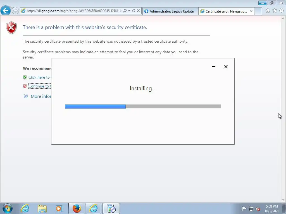The image size is (286, 214).
Task: Open pinned Internet Explorer taskbar icon
Action: point(25,208)
